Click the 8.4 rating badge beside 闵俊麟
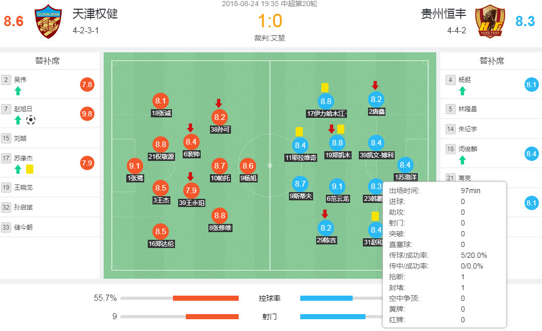The width and height of the screenshot is (542, 331). pyautogui.click(x=531, y=153)
